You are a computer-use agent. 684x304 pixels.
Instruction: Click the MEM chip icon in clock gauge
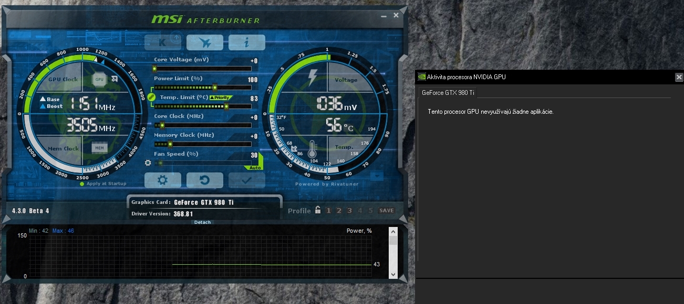click(99, 148)
